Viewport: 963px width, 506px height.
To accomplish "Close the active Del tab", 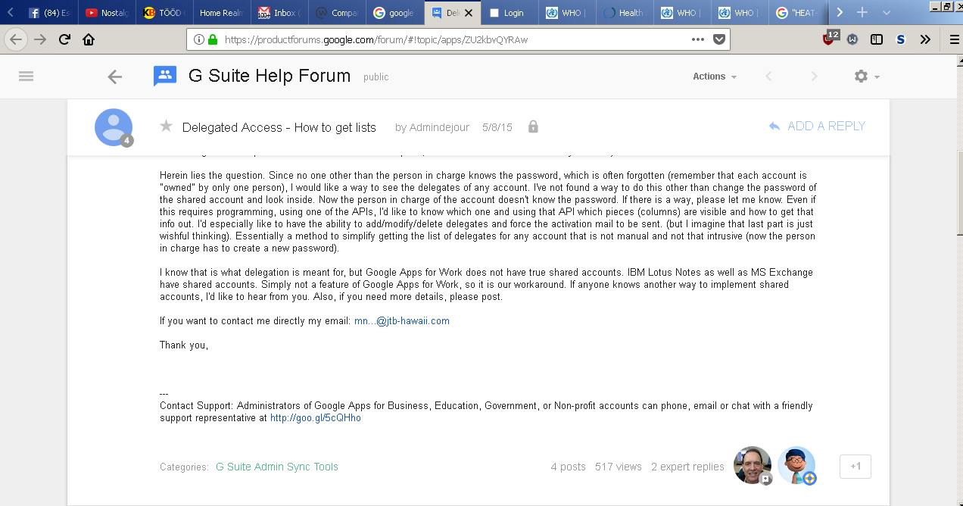I will pos(470,13).
